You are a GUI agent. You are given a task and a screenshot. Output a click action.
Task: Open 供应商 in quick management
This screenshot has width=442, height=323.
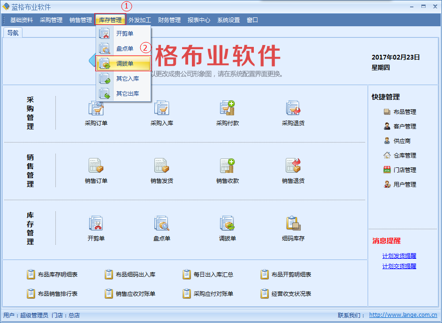click(397, 141)
